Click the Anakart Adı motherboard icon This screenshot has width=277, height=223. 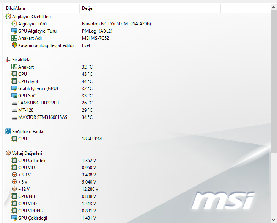pos(14,38)
